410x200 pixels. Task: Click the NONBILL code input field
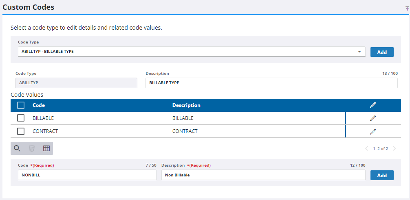point(87,175)
